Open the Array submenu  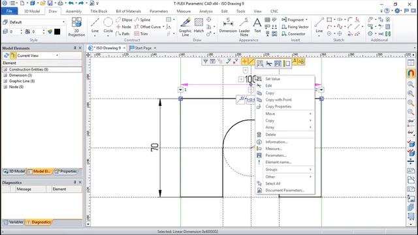(285, 127)
